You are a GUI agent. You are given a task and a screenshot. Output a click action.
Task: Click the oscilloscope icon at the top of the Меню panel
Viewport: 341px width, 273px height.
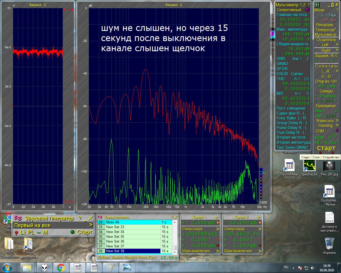point(317,5)
